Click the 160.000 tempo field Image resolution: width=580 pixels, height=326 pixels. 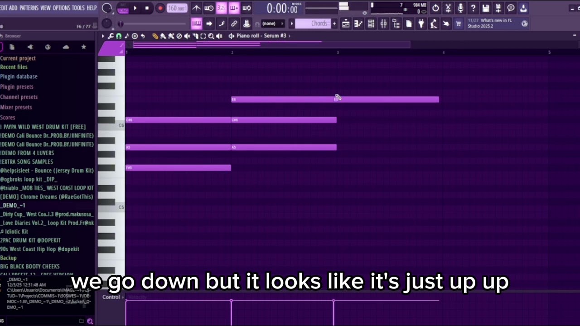[x=177, y=8]
